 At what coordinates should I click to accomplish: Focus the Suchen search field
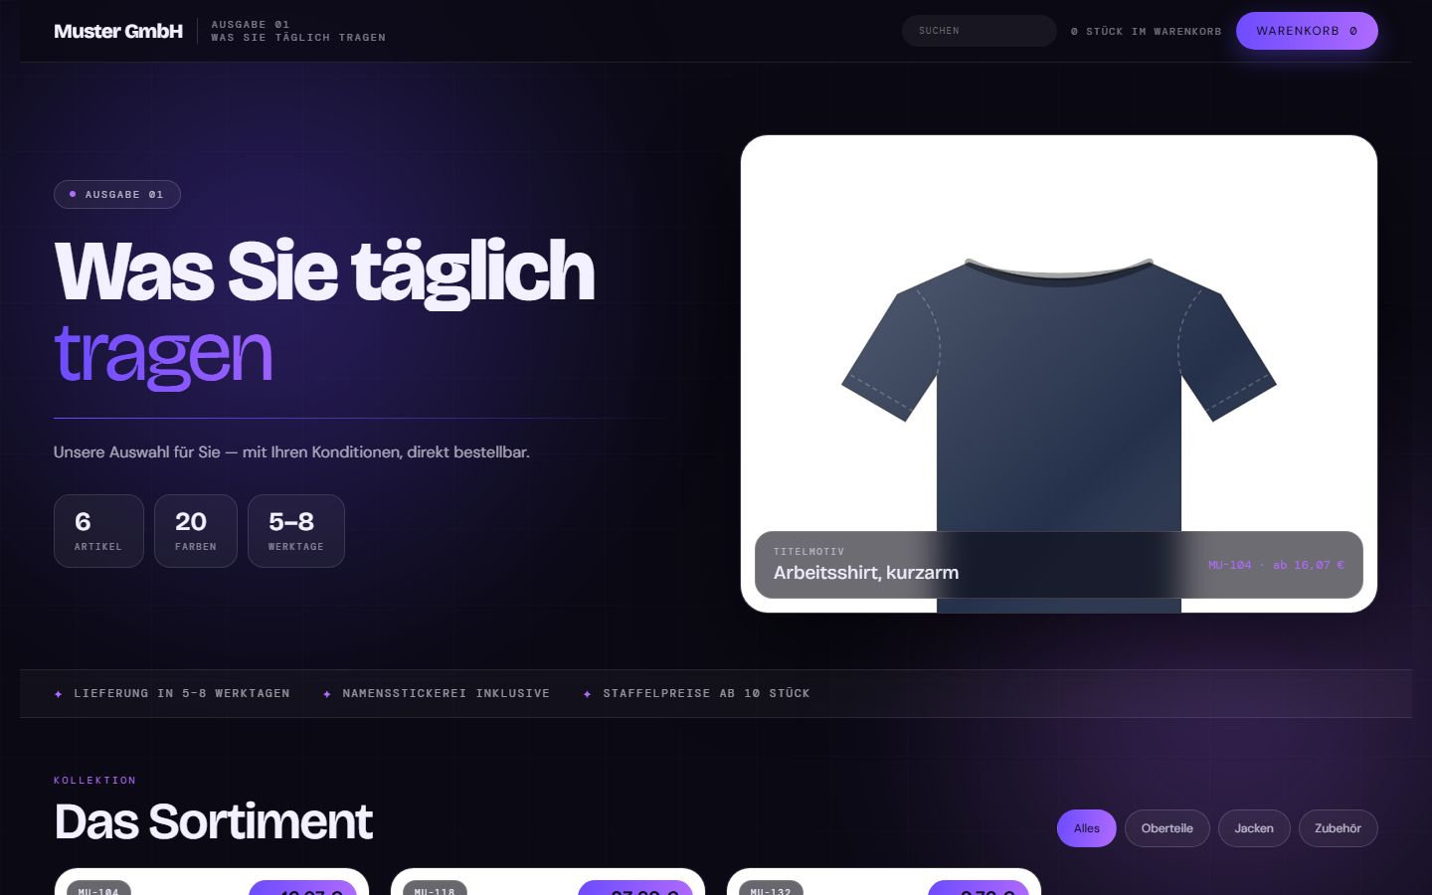click(x=979, y=31)
